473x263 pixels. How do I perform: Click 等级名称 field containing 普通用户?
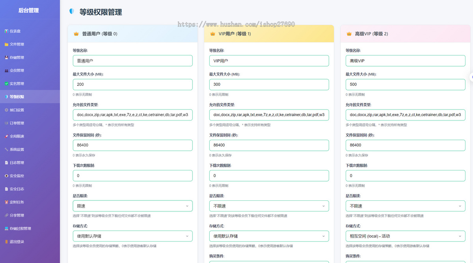coord(132,61)
